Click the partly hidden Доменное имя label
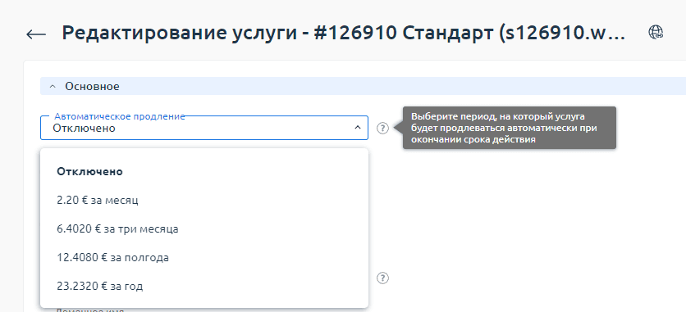The width and height of the screenshot is (686, 312). pos(90,310)
